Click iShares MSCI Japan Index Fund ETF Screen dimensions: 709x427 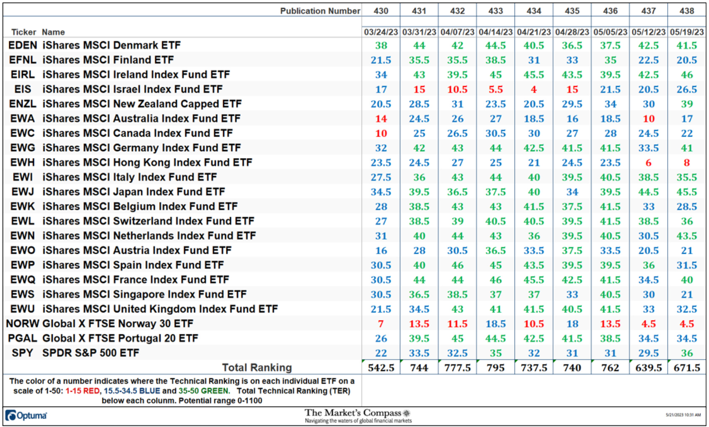tap(134, 192)
